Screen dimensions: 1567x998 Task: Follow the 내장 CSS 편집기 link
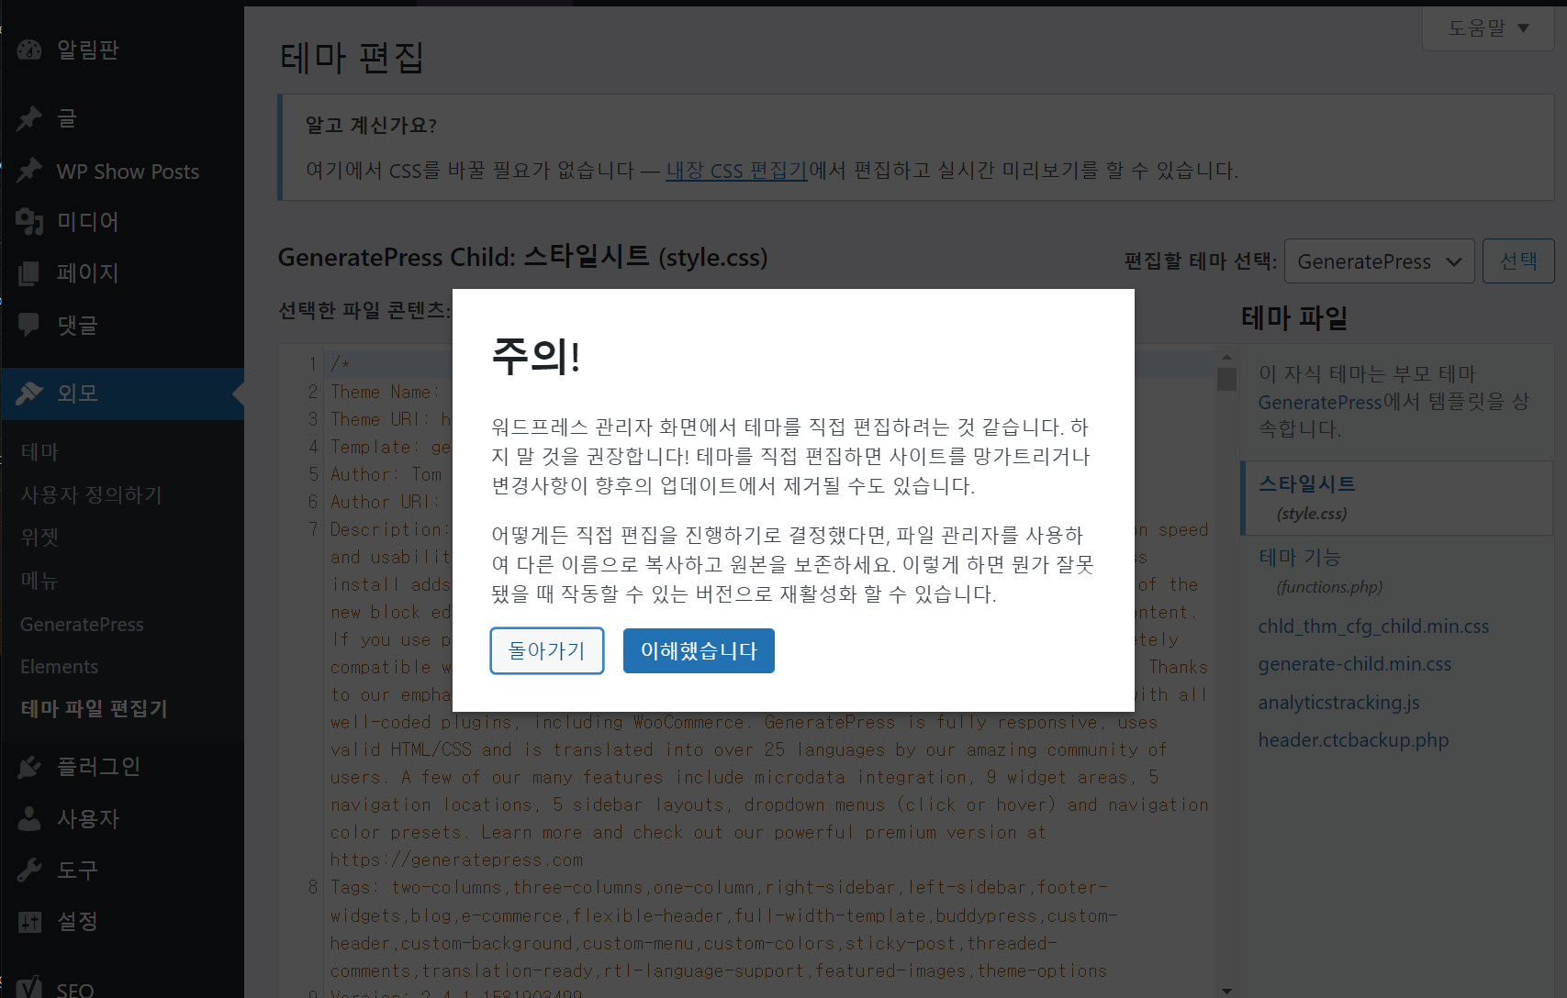[735, 171]
